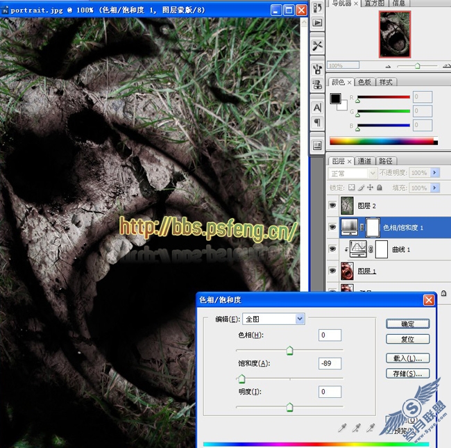Switch to the 样式 tab
This screenshot has height=448, width=451.
click(x=386, y=82)
